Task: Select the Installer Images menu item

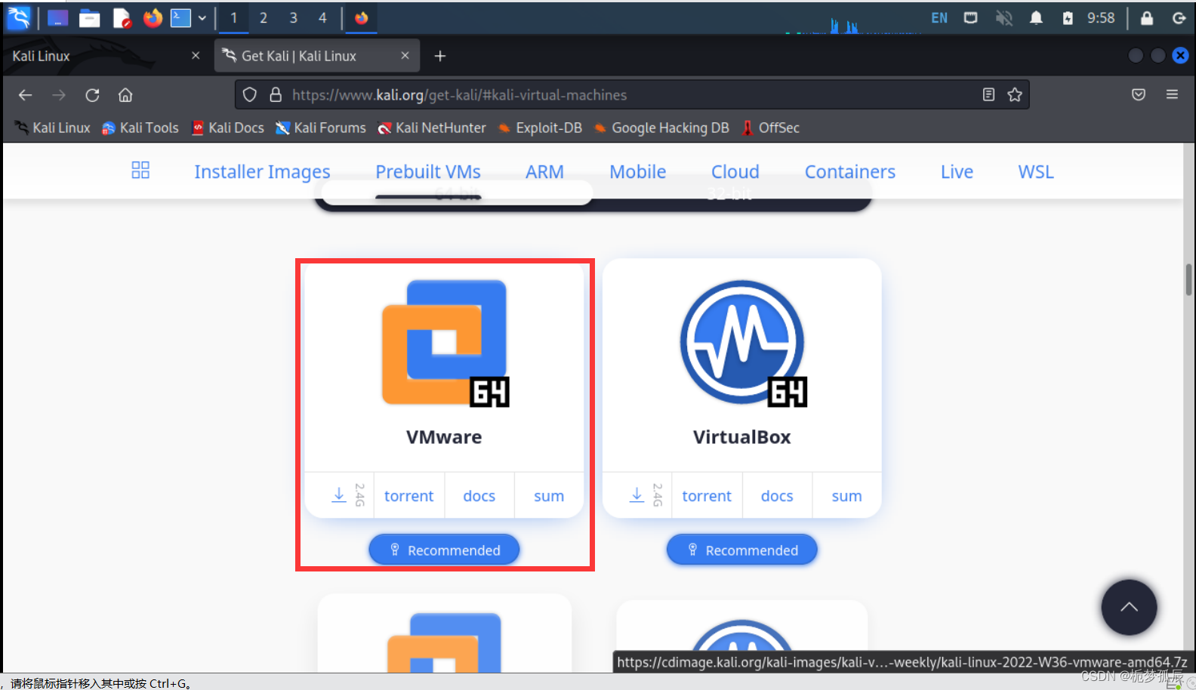Action: 262,172
